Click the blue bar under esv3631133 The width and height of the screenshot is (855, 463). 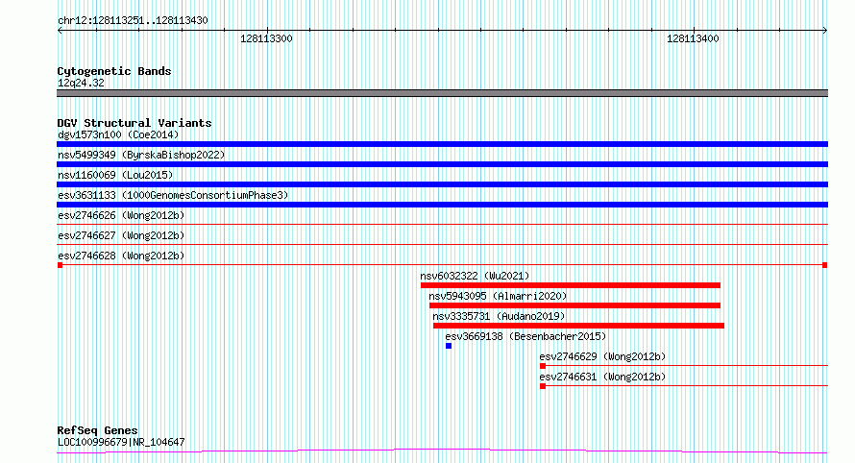[x=442, y=205]
